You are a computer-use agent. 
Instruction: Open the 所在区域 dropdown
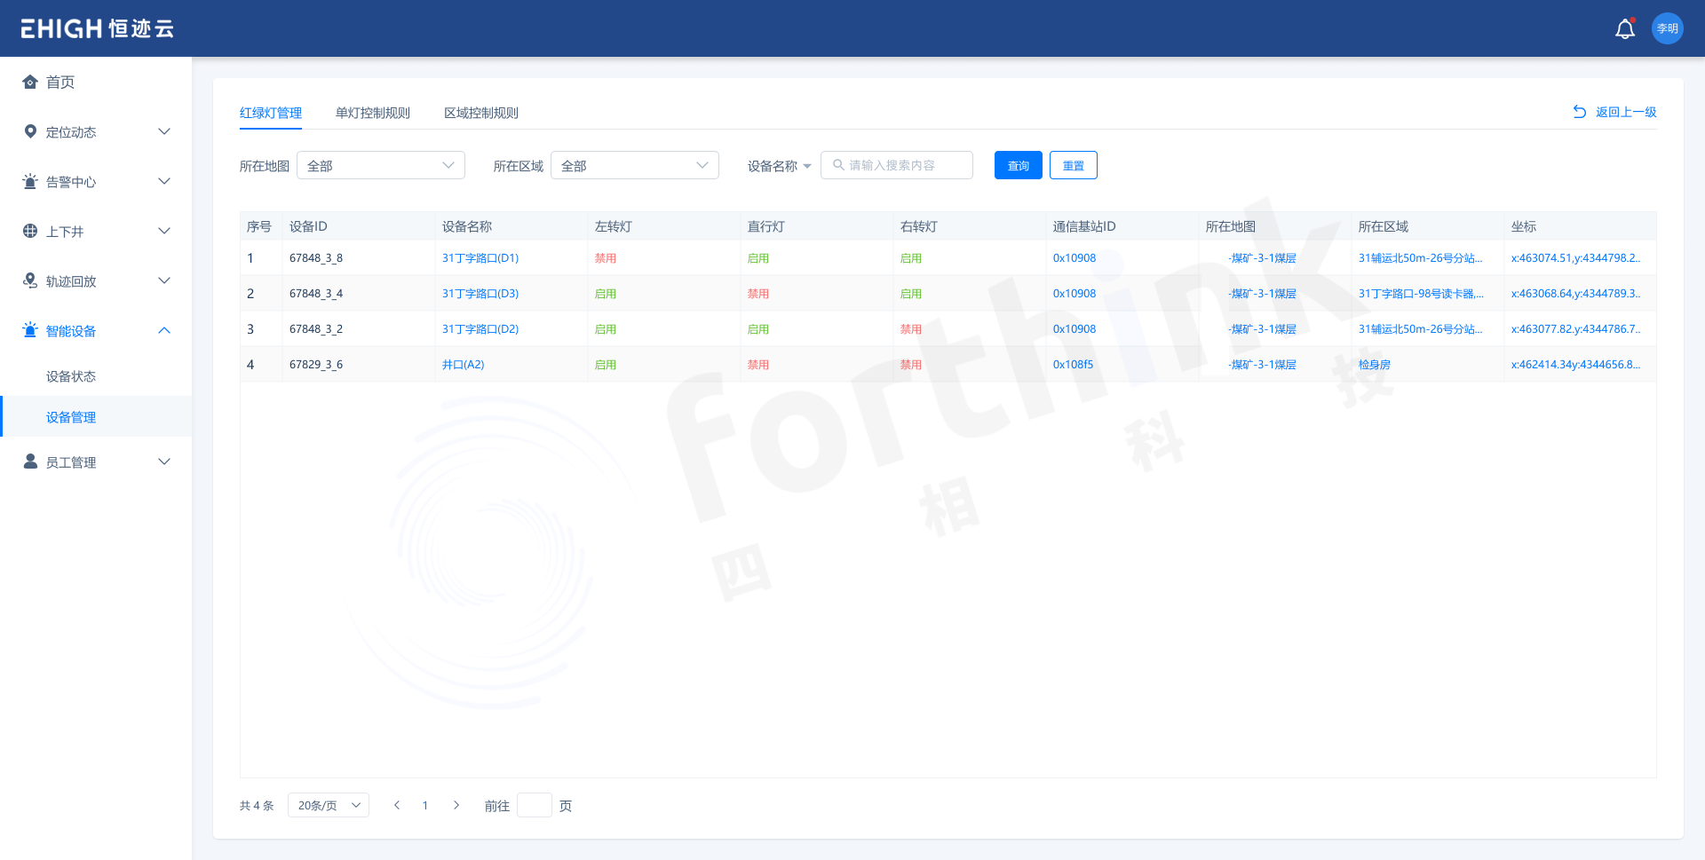pos(634,166)
